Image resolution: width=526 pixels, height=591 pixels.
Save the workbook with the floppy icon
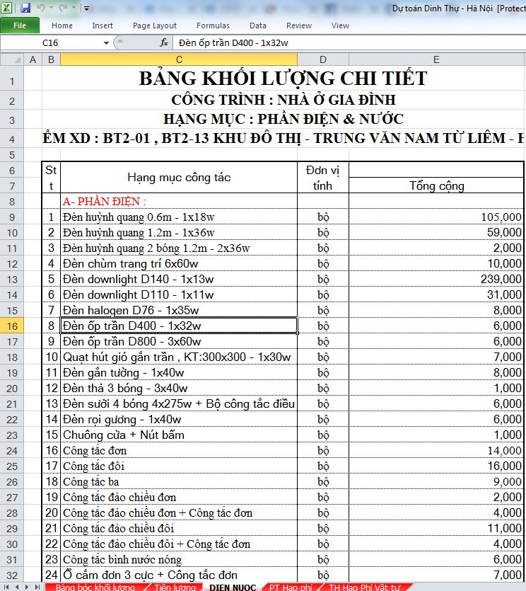25,8
